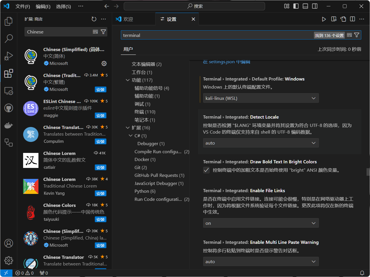
Task: Open the 选择(S) menu
Action: [x=64, y=6]
